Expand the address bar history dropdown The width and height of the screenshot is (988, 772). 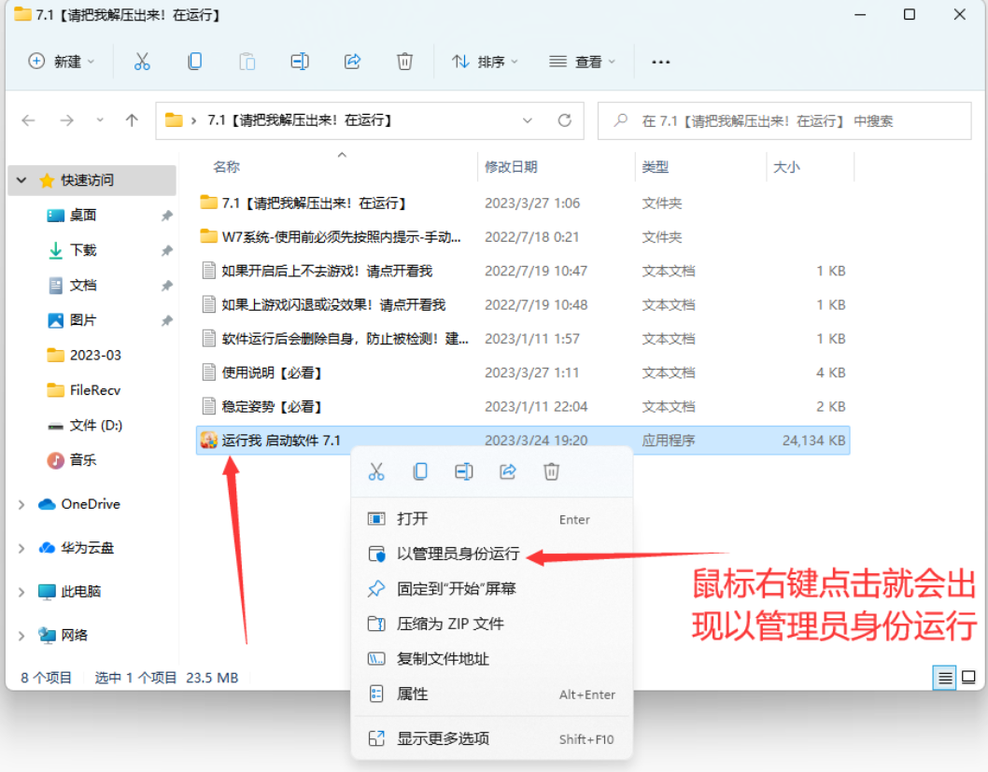pyautogui.click(x=528, y=120)
